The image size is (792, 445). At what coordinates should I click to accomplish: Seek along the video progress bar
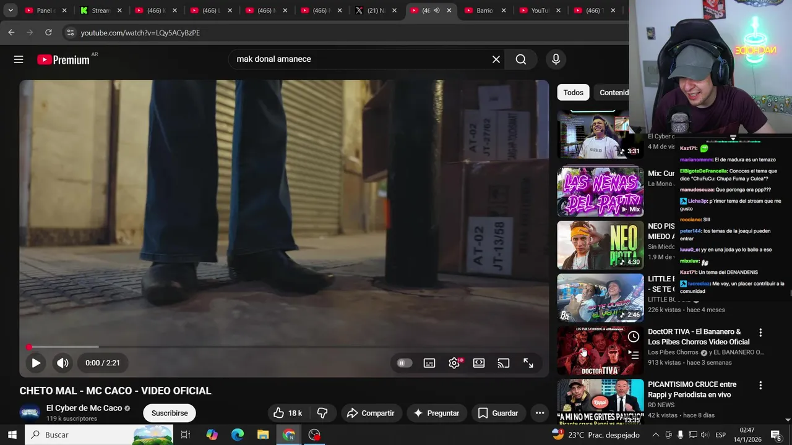[284, 347]
